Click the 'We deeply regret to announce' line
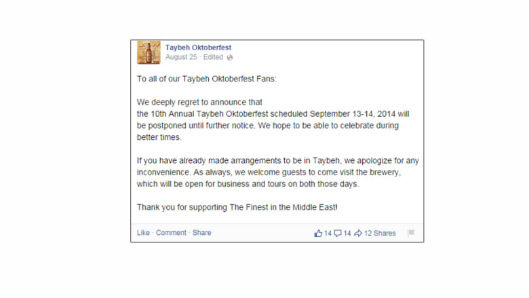 pos(199,103)
